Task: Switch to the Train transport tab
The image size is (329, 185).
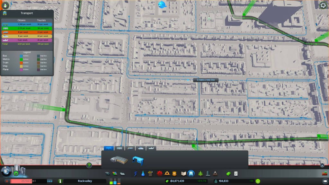Action: 130,148
